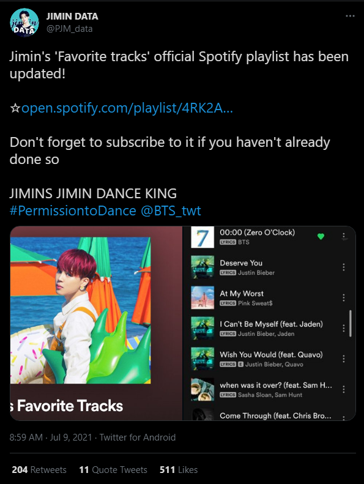The width and height of the screenshot is (364, 484).
Task: Click the #PermissiontoDance hashtag
Action: tap(73, 211)
